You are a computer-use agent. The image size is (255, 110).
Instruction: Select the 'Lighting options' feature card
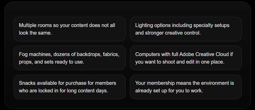pyautogui.click(x=186, y=29)
